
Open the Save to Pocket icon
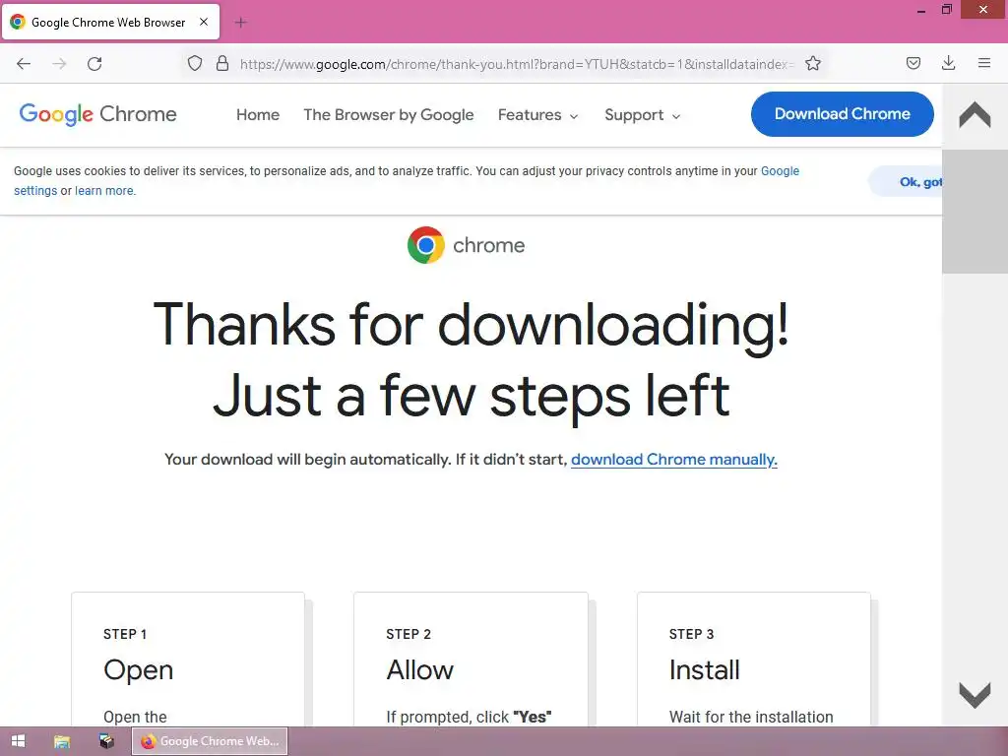pos(913,63)
